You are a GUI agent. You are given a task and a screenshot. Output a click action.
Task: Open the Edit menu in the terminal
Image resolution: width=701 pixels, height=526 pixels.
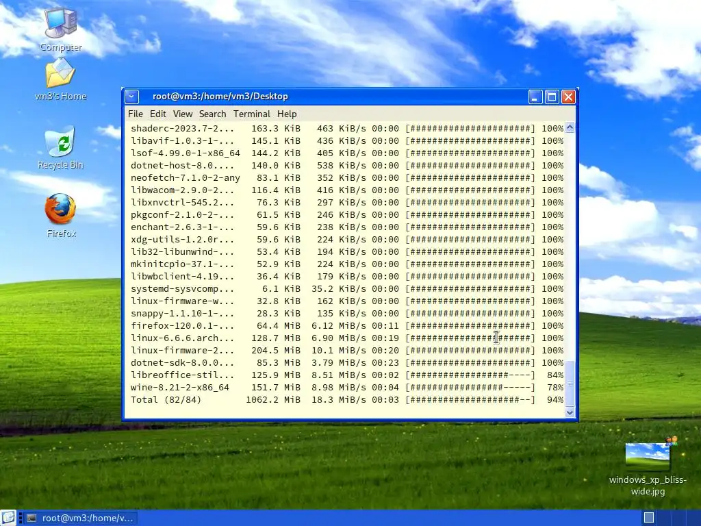[158, 114]
